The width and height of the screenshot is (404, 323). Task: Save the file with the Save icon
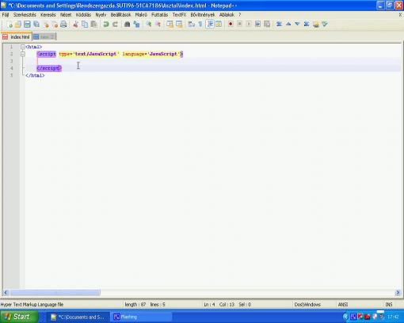click(27, 25)
